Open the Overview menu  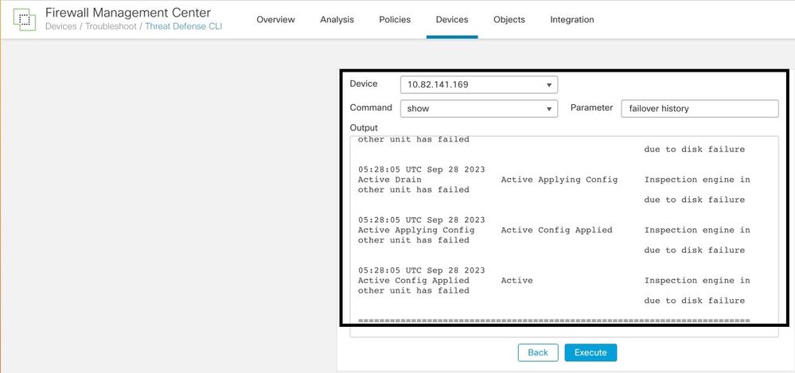(275, 20)
